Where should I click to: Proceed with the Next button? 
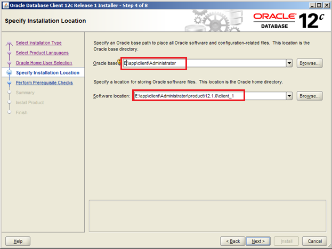[x=258, y=241]
